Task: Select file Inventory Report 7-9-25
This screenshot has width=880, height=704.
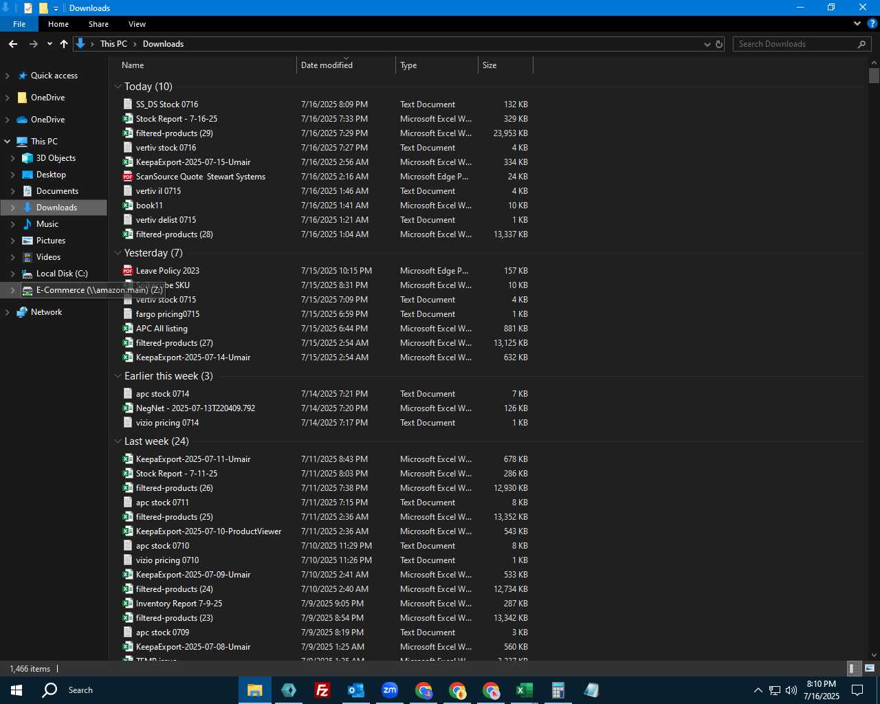Action: pyautogui.click(x=179, y=604)
